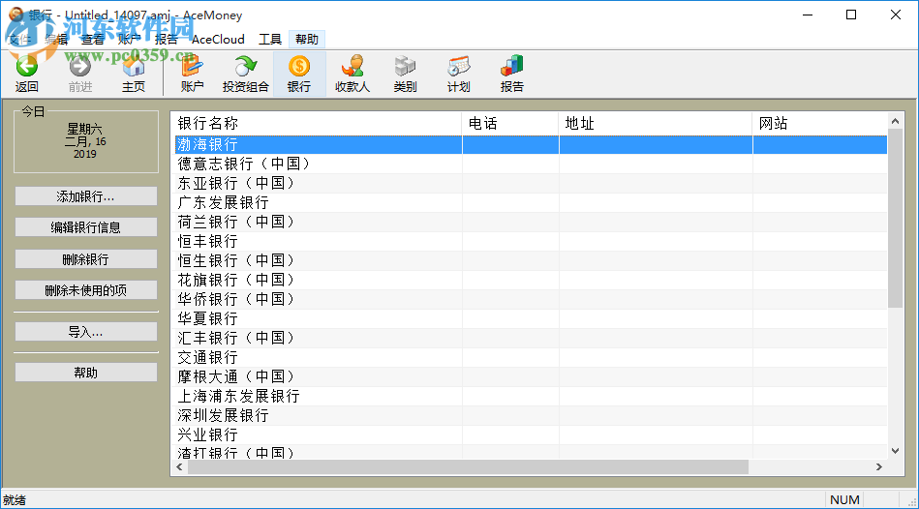The width and height of the screenshot is (919, 509).
Task: Open the AceCloud menu
Action: (x=218, y=40)
